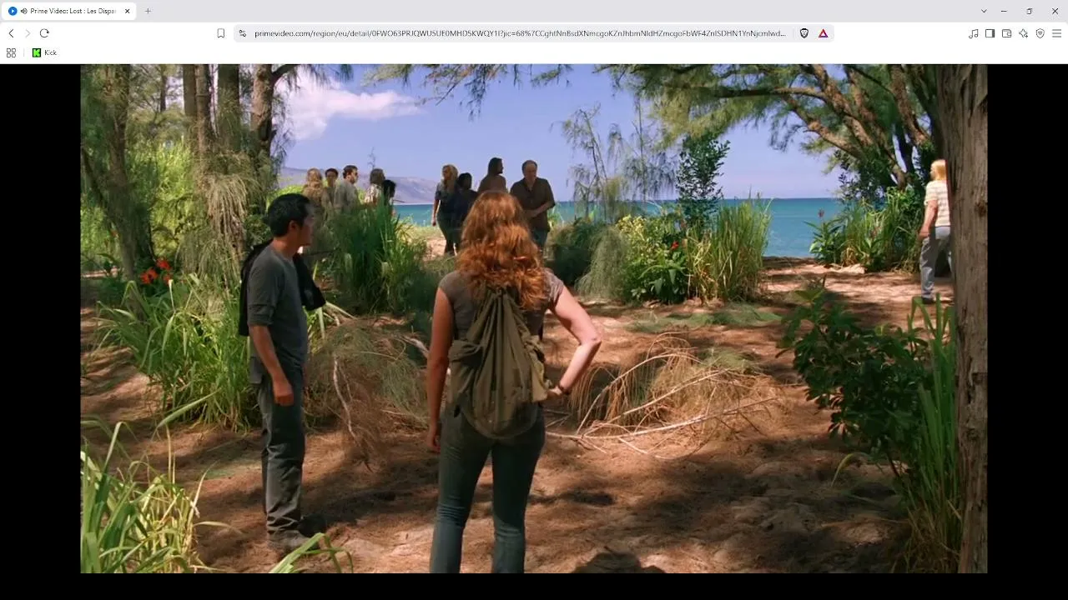Minimize the browser window

(1004, 11)
